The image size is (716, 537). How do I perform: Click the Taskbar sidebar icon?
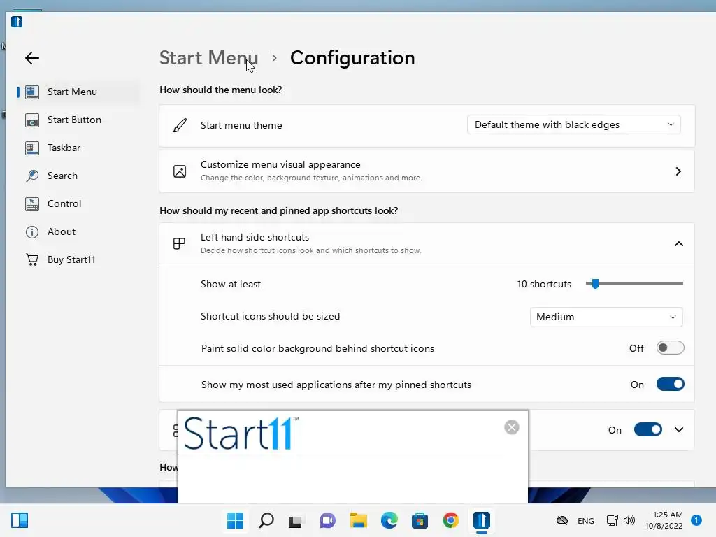tap(32, 148)
